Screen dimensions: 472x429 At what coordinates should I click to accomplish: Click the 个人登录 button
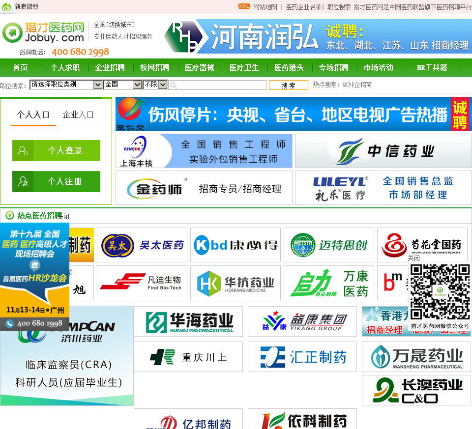coord(56,150)
